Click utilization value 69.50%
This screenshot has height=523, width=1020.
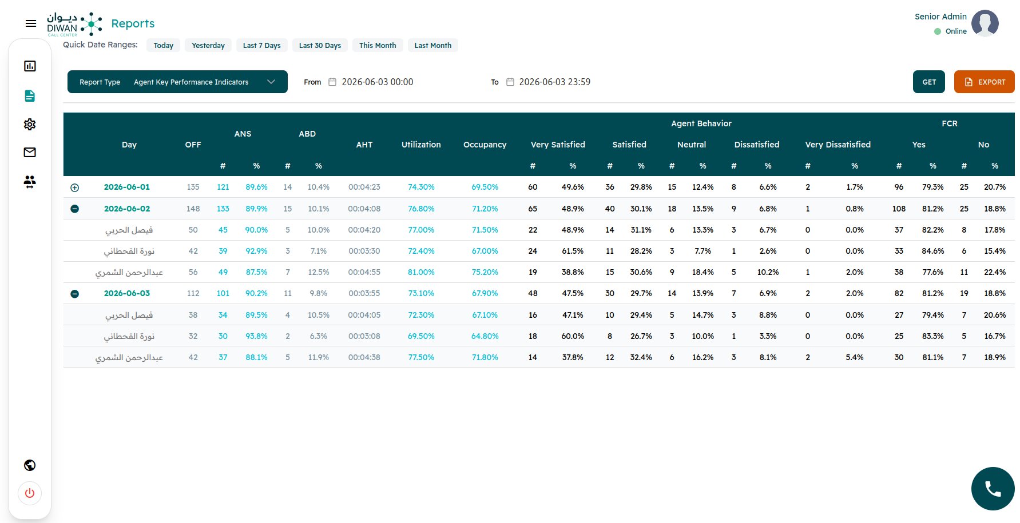coord(421,336)
